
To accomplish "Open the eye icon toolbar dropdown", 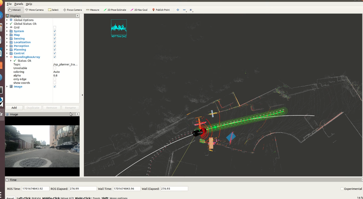I will [x=191, y=10].
